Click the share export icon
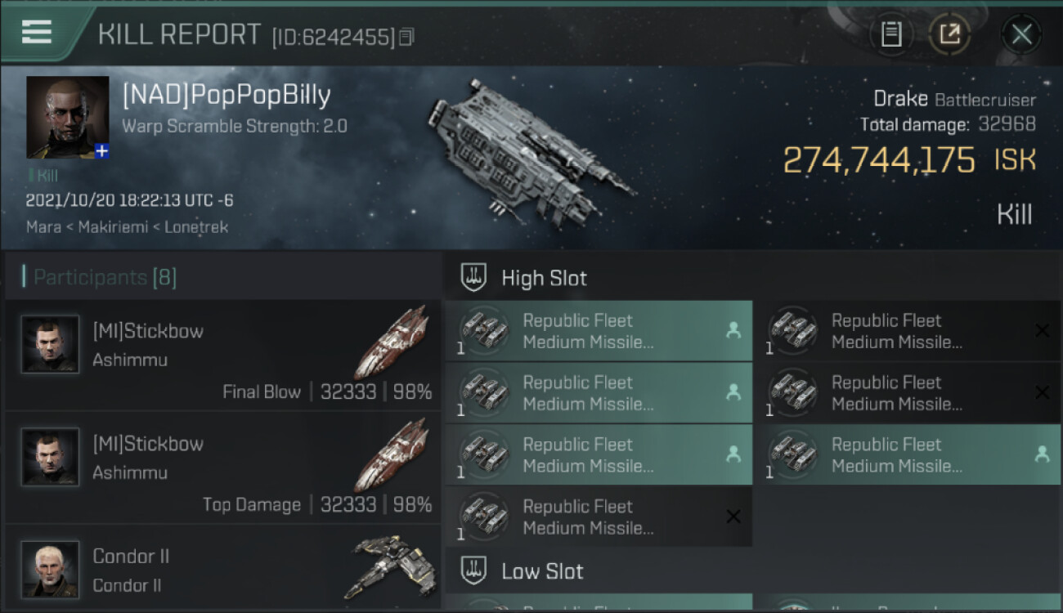 (x=949, y=34)
